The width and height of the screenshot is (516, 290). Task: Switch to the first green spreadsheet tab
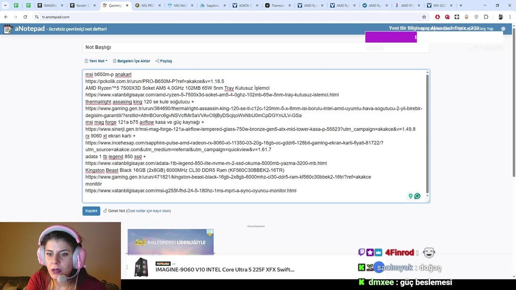click(x=16, y=6)
